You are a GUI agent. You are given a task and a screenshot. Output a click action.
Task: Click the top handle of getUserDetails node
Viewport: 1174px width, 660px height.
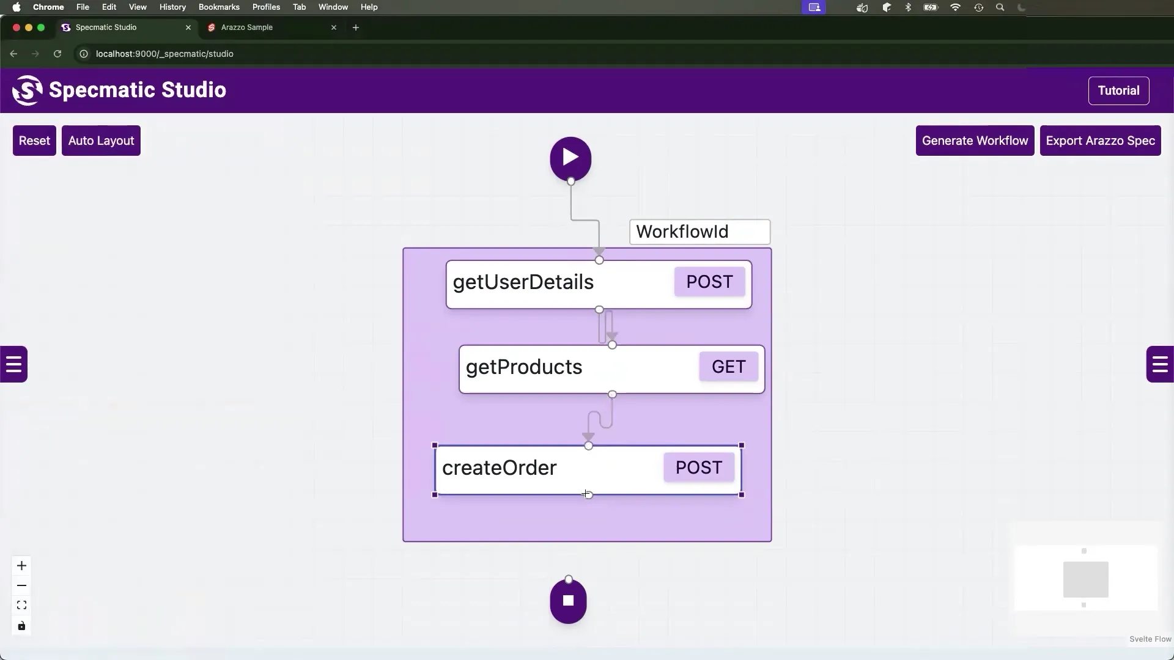(599, 260)
